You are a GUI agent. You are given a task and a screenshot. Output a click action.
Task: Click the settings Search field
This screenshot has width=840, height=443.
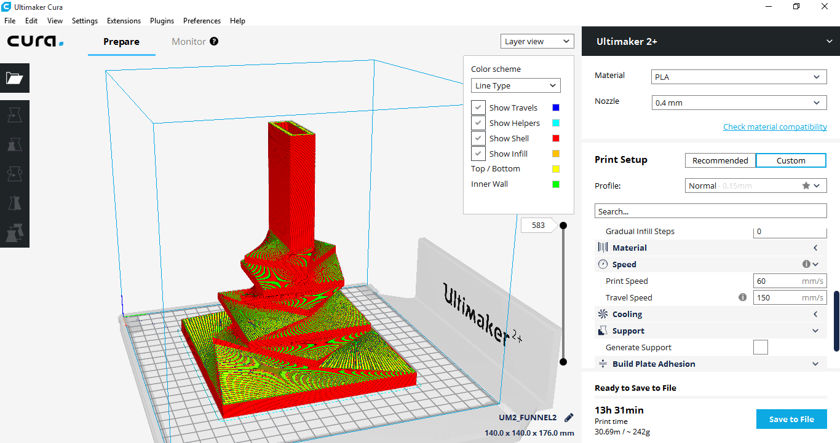click(x=710, y=211)
